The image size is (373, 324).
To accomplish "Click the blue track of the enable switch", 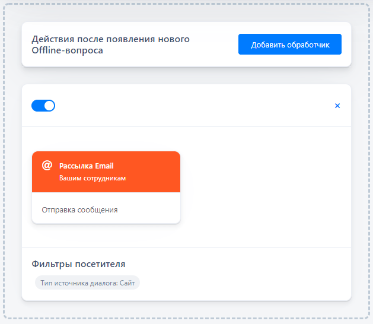I will pos(37,106).
